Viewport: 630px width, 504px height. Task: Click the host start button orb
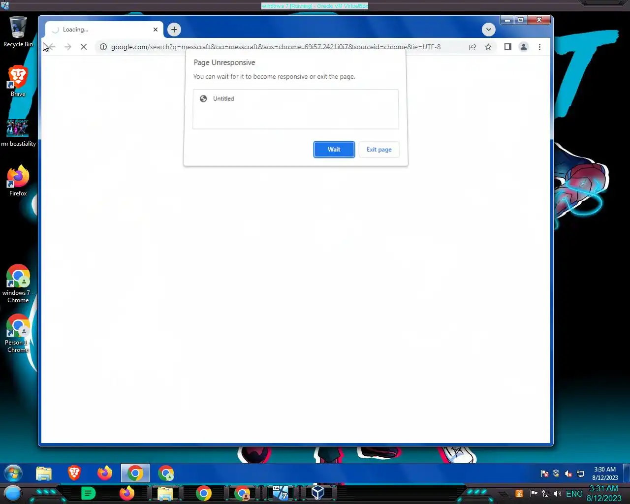13,493
